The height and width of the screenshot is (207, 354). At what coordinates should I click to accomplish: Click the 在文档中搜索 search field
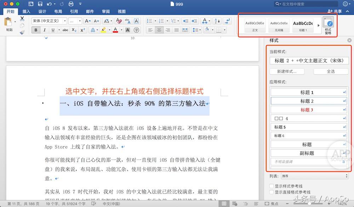pos(306,4)
